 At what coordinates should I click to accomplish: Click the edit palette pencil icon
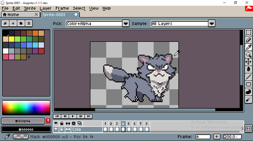tap(5, 23)
